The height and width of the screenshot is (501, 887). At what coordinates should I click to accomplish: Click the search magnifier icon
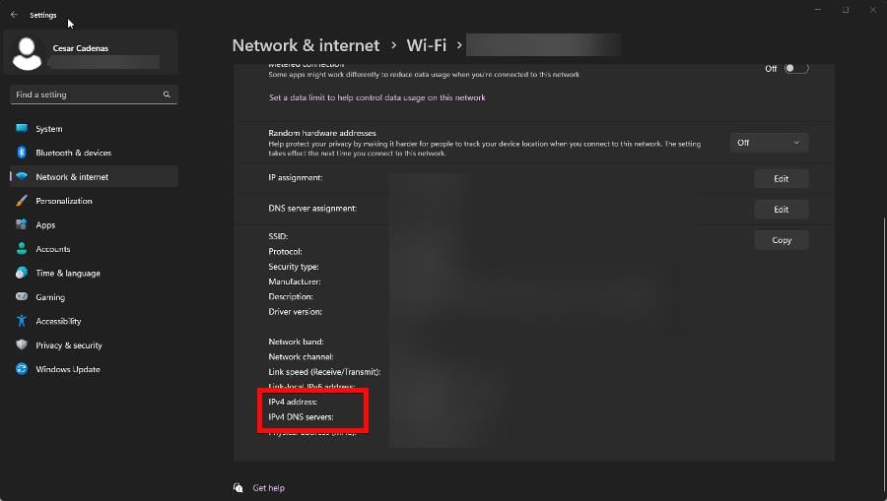167,94
